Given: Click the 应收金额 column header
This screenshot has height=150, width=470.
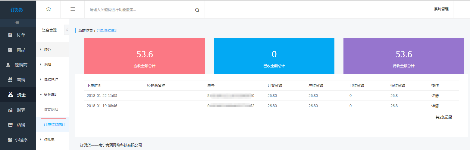Looking at the screenshot, I should (x=316, y=85).
